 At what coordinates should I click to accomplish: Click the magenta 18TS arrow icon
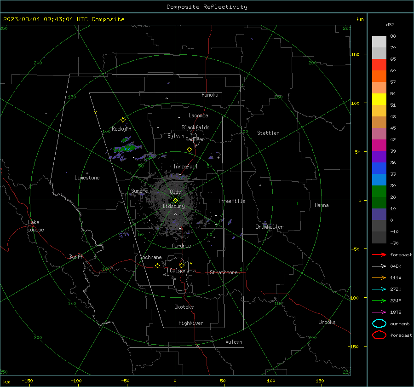(379, 312)
